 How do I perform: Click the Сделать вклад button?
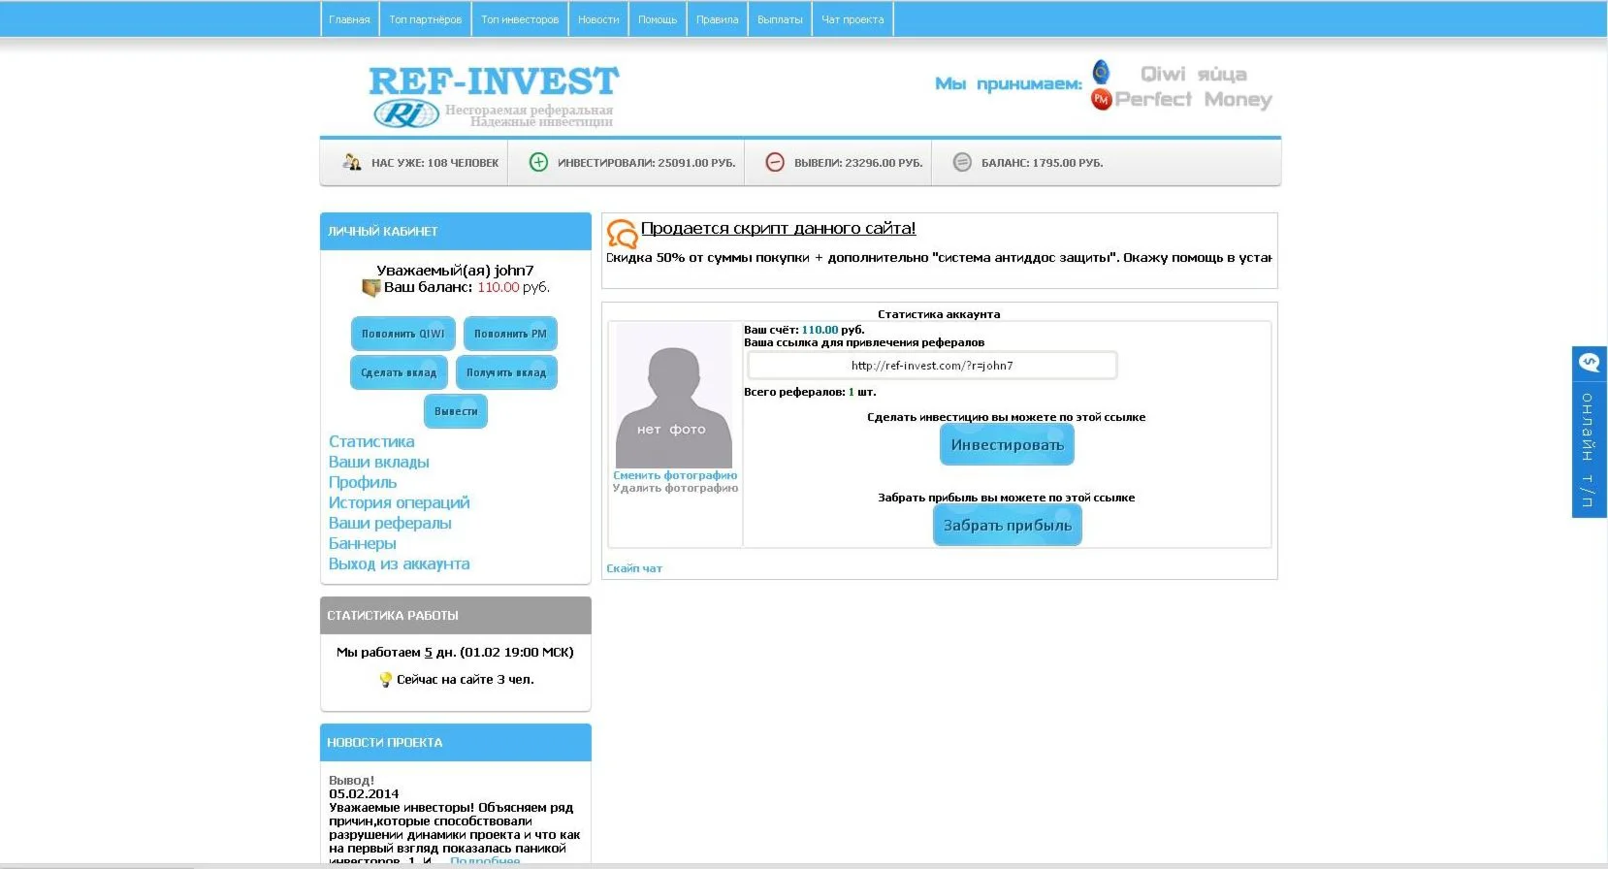pyautogui.click(x=399, y=372)
